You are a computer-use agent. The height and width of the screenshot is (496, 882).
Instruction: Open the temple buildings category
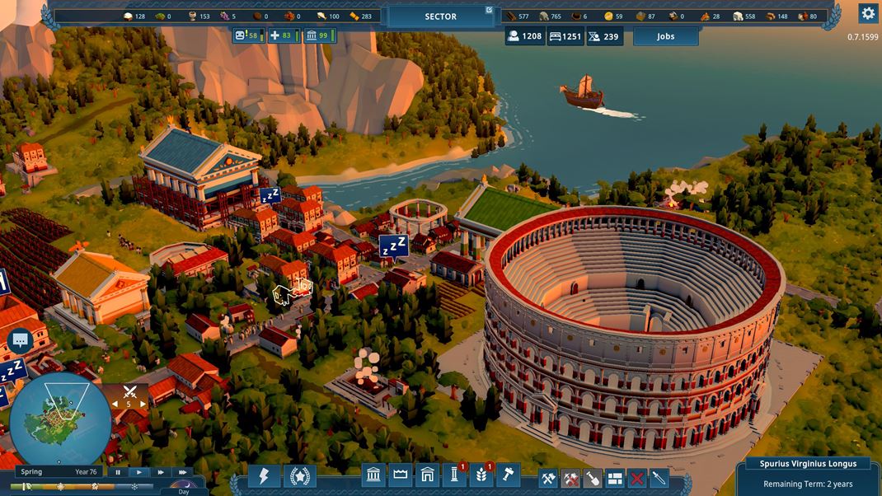coord(373,475)
